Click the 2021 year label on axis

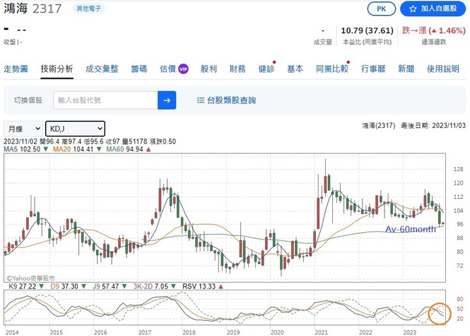pos(321,332)
